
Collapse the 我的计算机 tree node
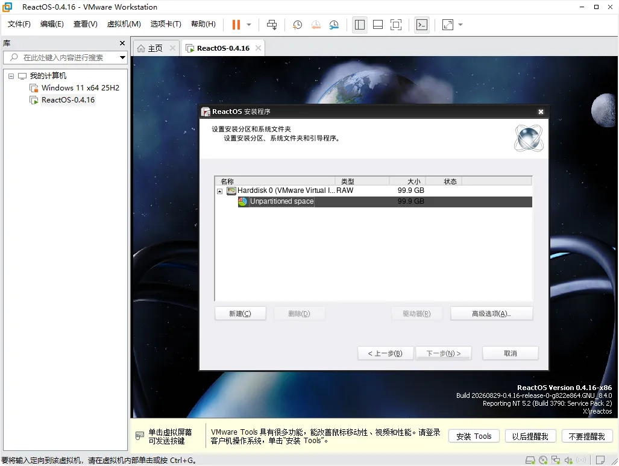11,76
